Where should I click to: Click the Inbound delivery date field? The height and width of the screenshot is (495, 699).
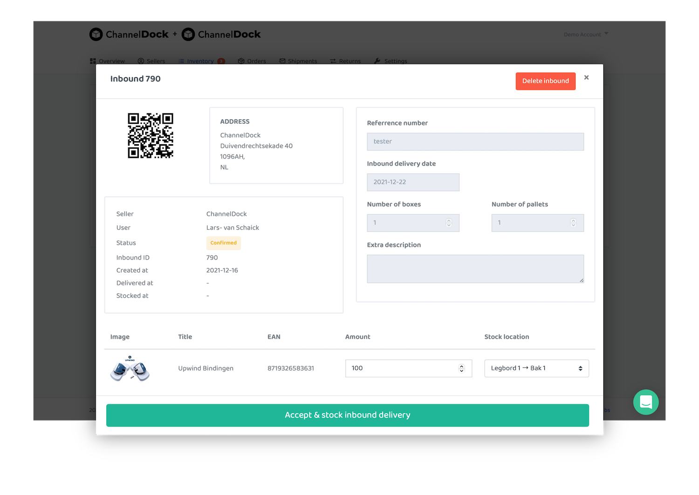pyautogui.click(x=413, y=182)
